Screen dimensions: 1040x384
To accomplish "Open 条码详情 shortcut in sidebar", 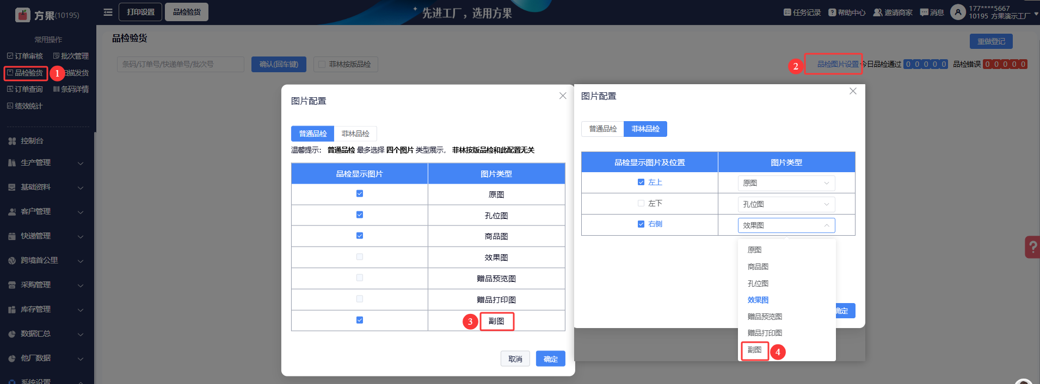I will pyautogui.click(x=71, y=89).
